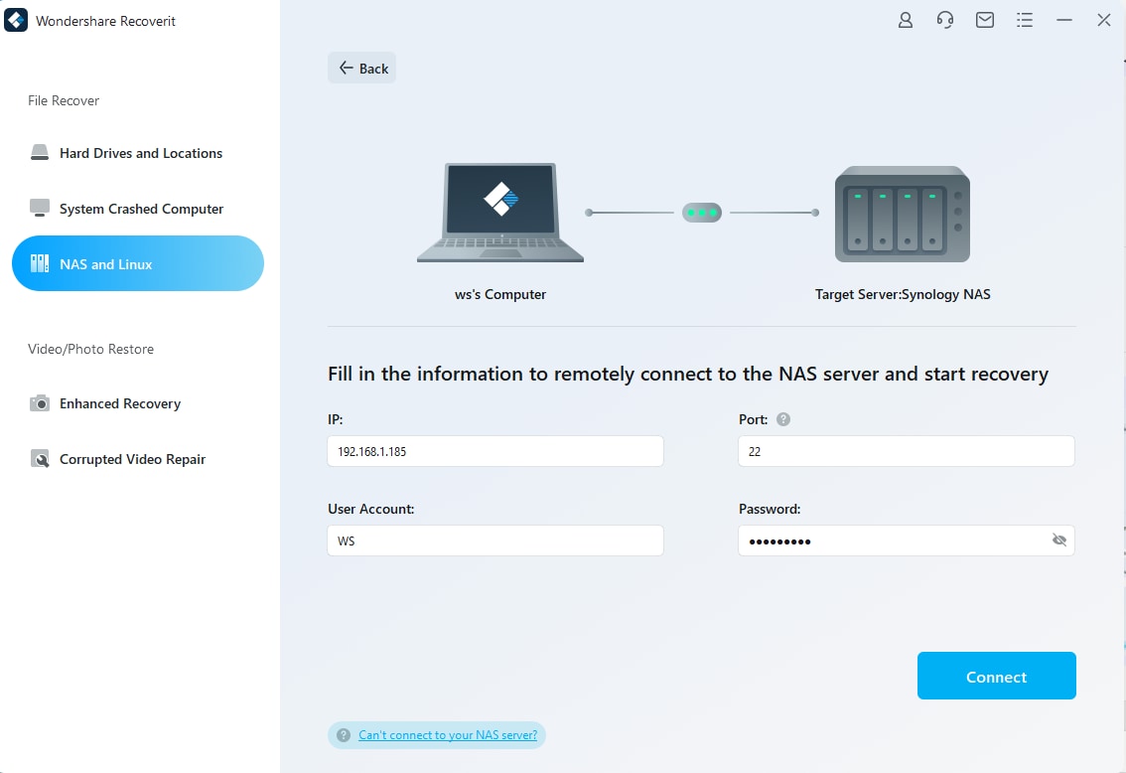
Task: Click the help icon beside NAS connection link
Action: 344,735
